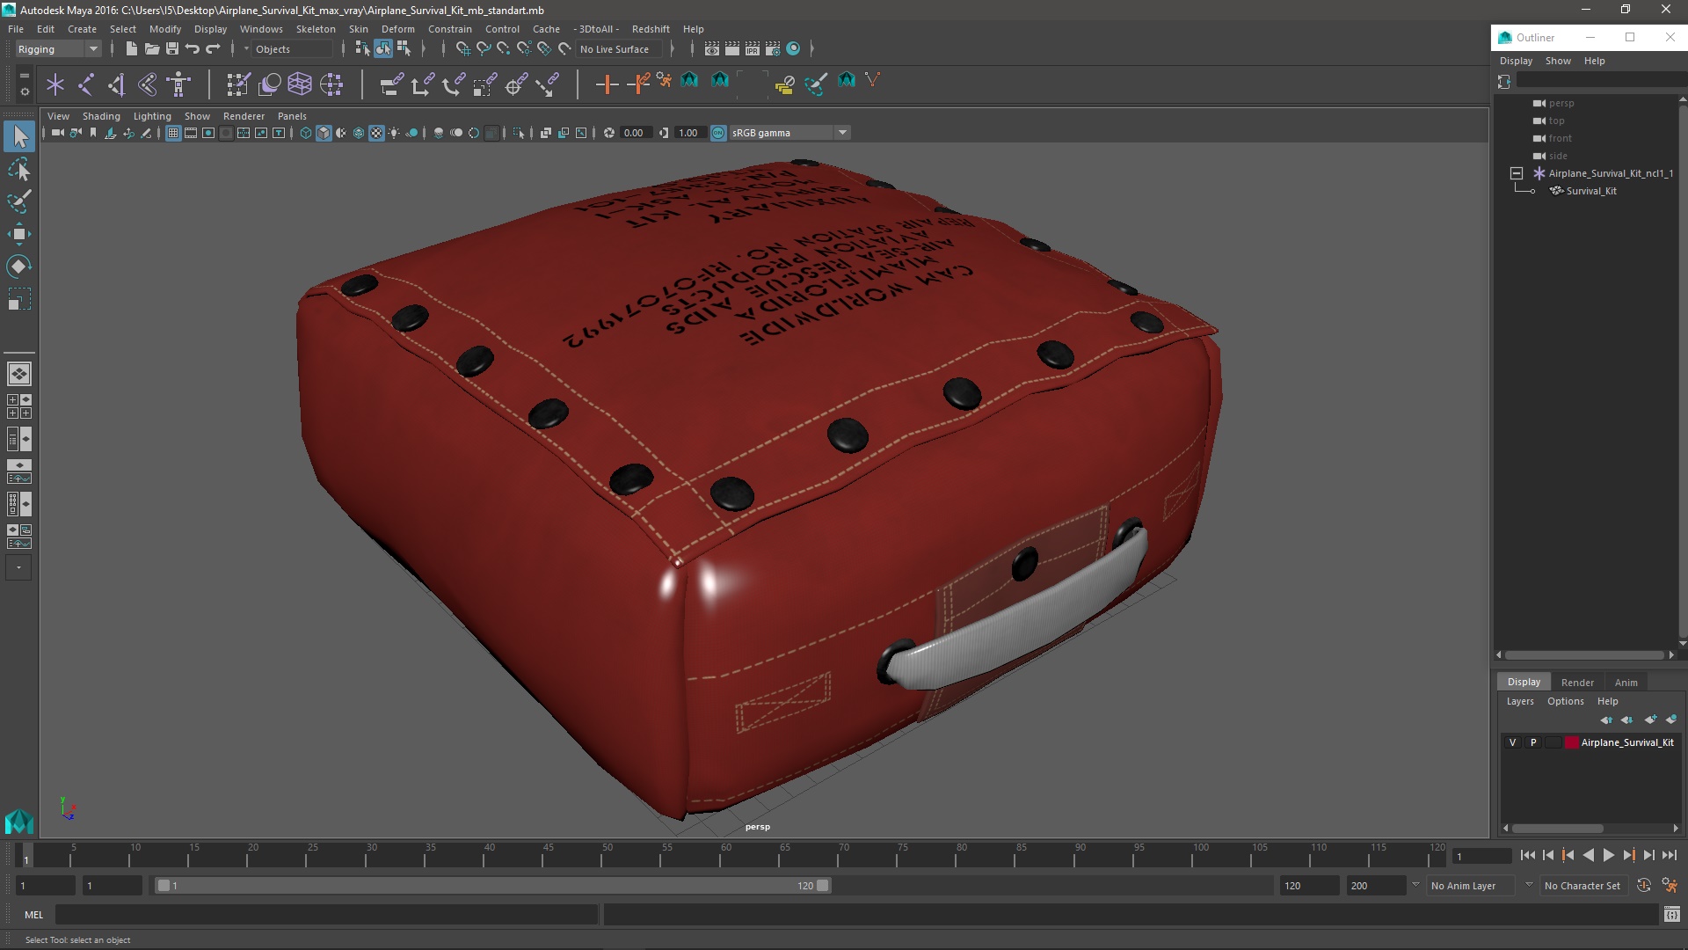Undo the last action
Viewport: 1688px width, 950px height.
click(193, 49)
